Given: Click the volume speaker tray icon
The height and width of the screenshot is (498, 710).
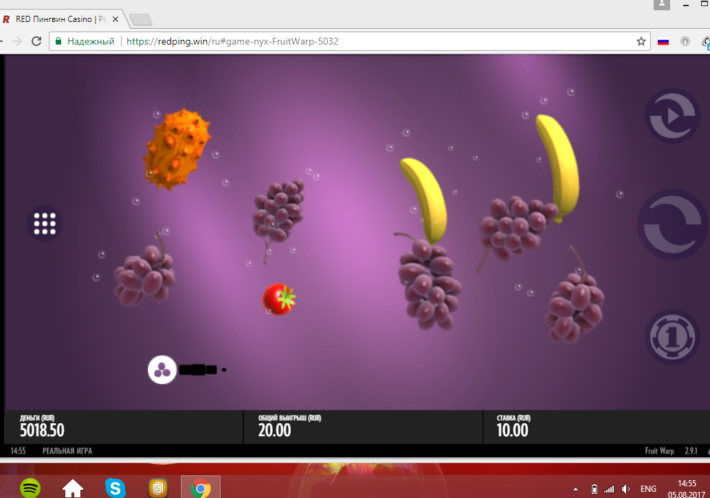Looking at the screenshot, I should point(625,489).
